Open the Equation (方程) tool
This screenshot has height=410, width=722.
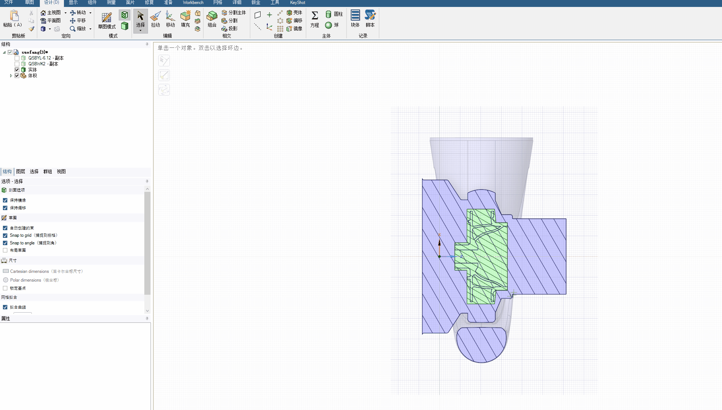tap(315, 19)
